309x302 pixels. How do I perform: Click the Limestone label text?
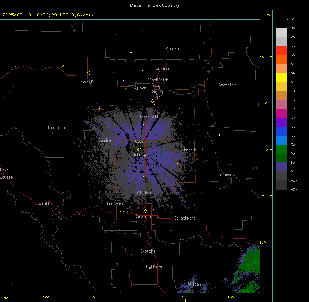pyautogui.click(x=55, y=128)
